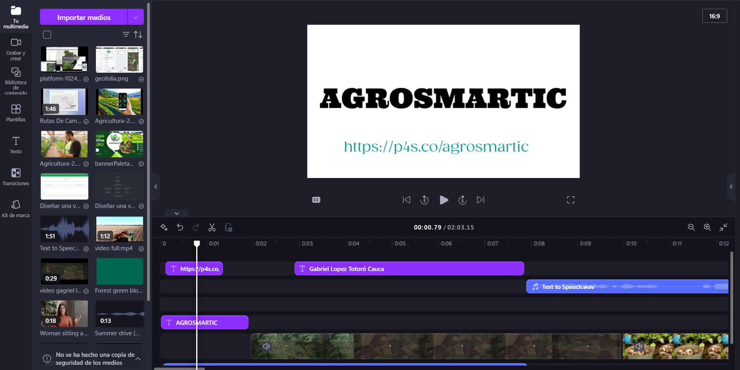Open the Kit de marca sidebar icon
Viewport: 740px width, 370px height.
click(16, 209)
